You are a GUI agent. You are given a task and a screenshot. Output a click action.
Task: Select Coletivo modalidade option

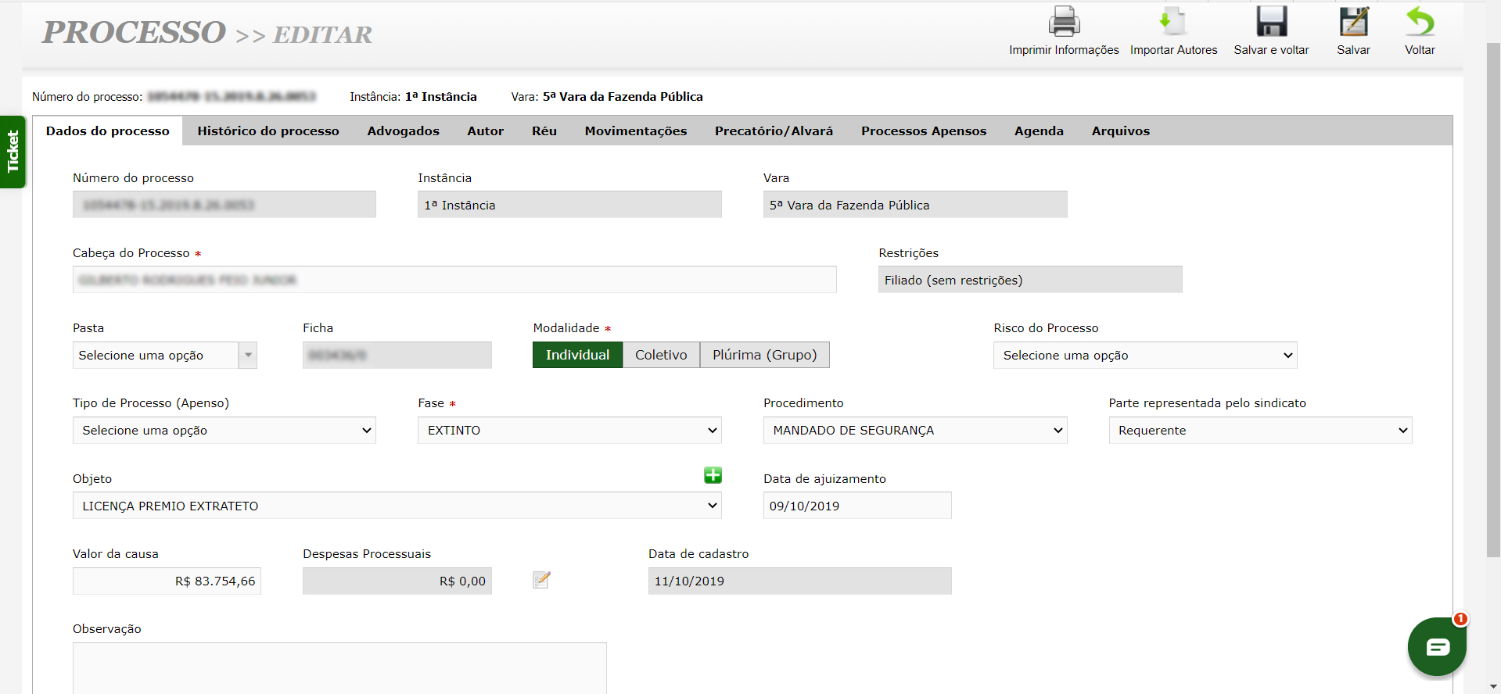click(x=661, y=355)
